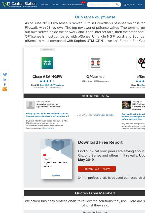The width and height of the screenshot is (145, 213).
Task: Click the Download Free Report heading
Action: point(100,142)
